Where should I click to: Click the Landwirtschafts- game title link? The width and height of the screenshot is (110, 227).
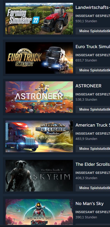[93, 8]
